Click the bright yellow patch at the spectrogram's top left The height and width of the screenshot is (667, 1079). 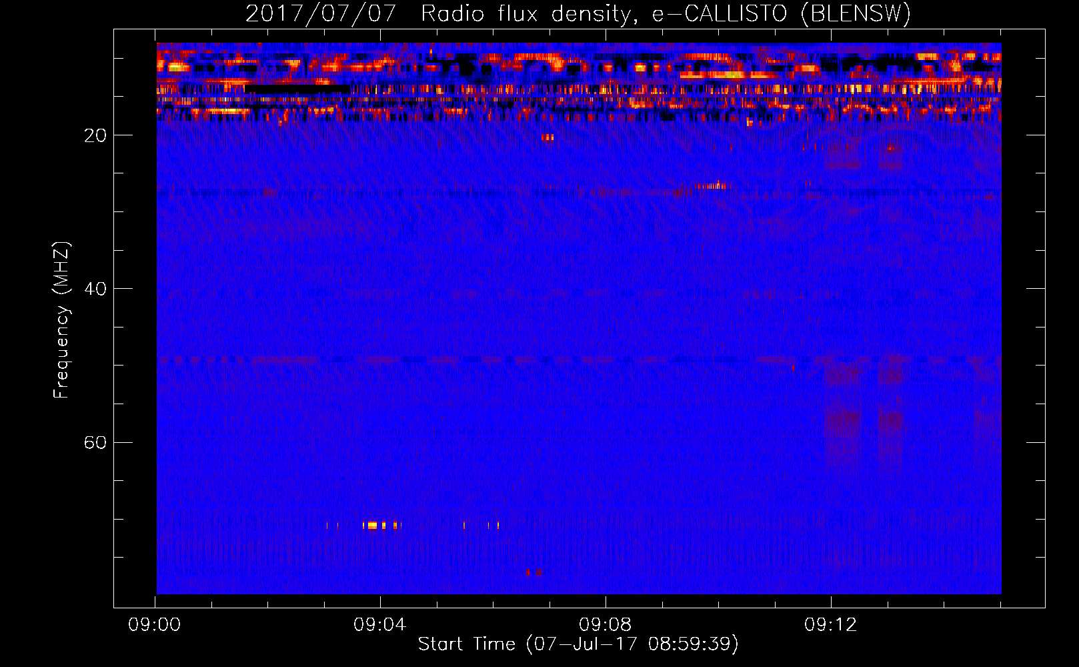tap(177, 67)
